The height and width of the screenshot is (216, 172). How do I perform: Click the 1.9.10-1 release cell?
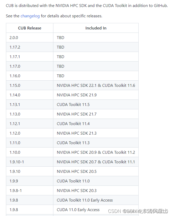click(30, 162)
